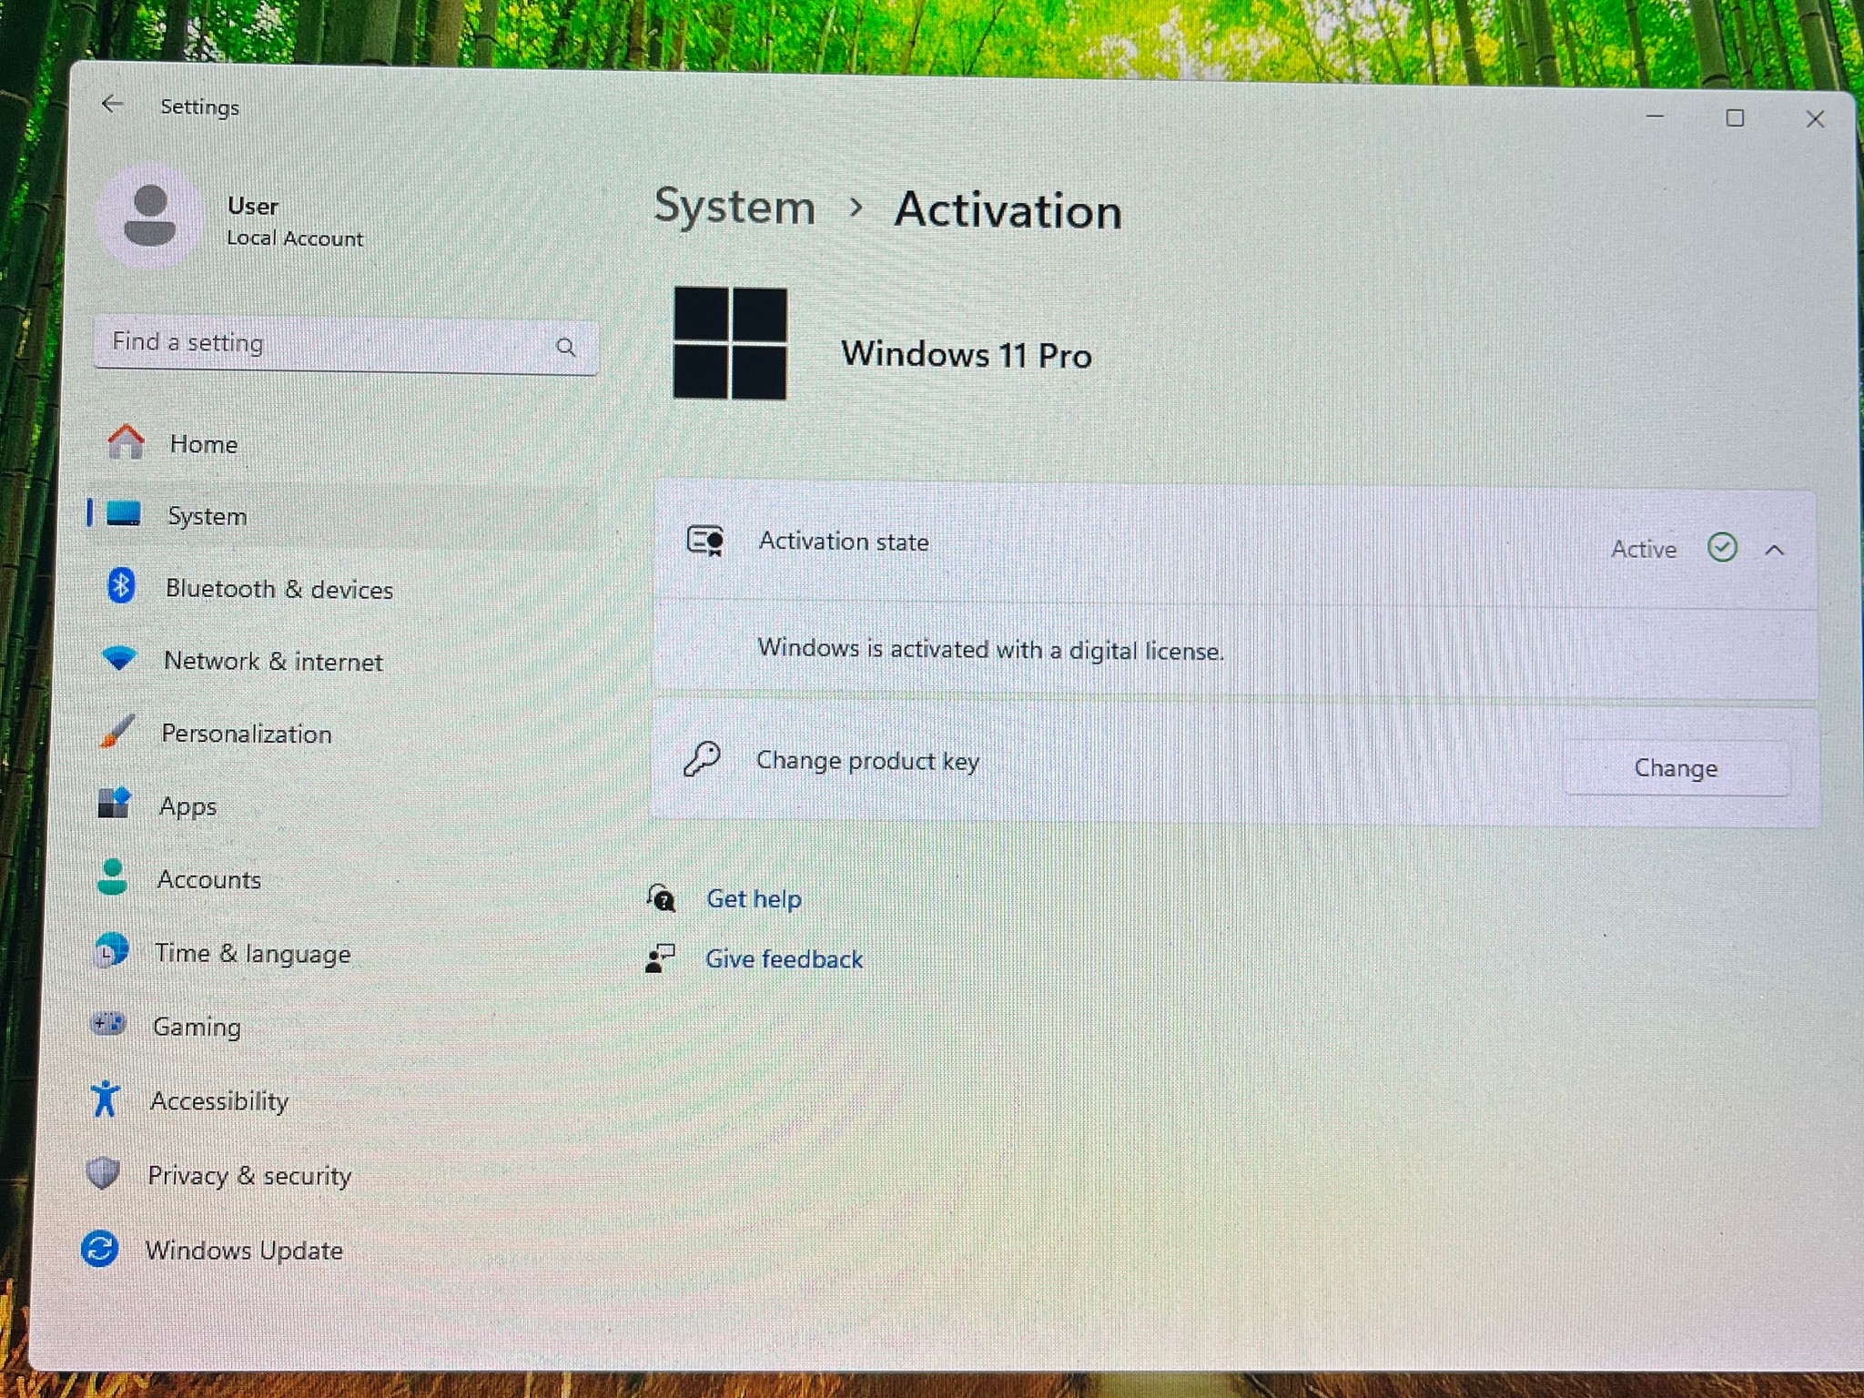1864x1398 pixels.
Task: Open Time & language settings
Action: coord(252,953)
